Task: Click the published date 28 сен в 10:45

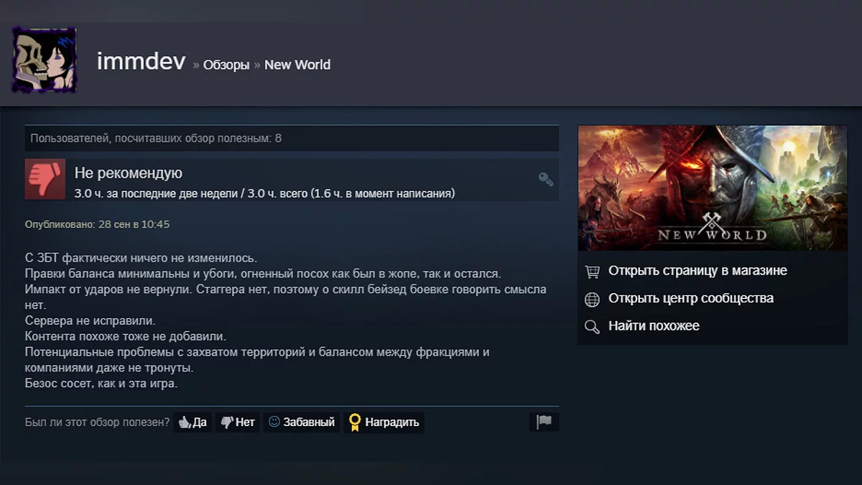Action: pyautogui.click(x=134, y=224)
